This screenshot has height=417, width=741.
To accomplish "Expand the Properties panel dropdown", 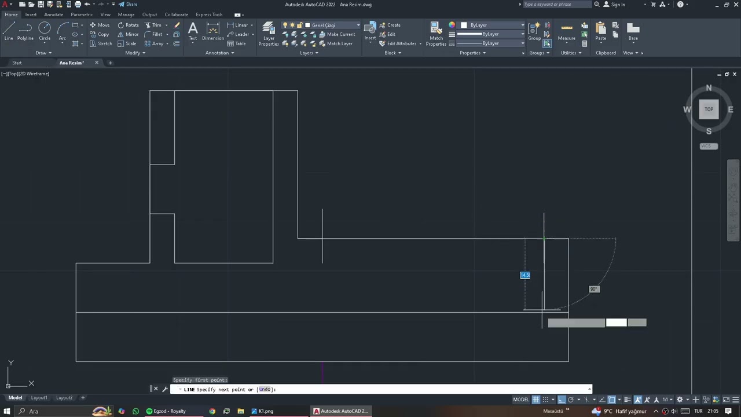I will pos(472,53).
